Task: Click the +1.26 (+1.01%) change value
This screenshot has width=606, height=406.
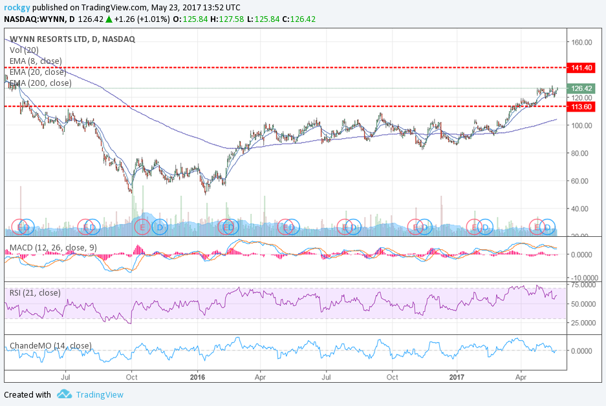Action: point(142,19)
